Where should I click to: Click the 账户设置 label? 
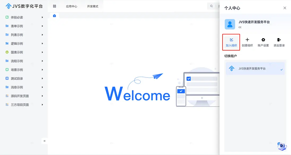point(263,45)
